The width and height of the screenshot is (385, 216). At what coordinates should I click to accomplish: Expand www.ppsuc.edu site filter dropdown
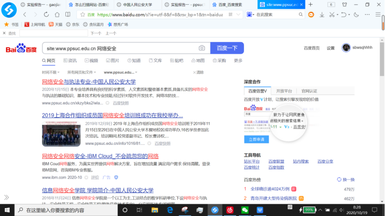pyautogui.click(x=121, y=72)
